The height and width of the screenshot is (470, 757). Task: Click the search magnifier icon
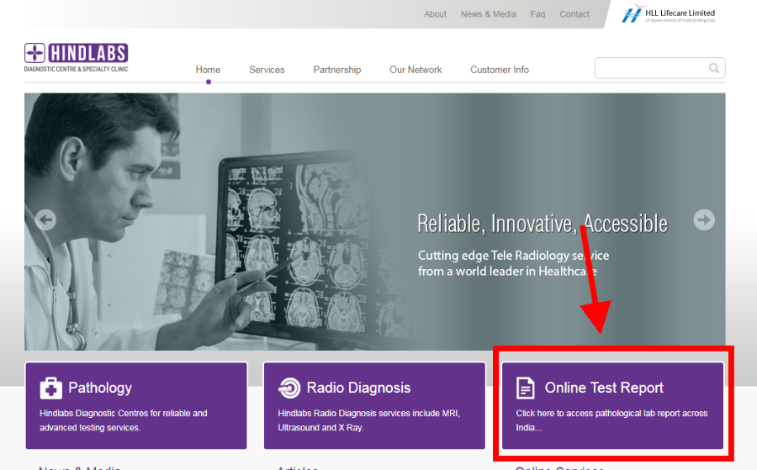[x=714, y=68]
